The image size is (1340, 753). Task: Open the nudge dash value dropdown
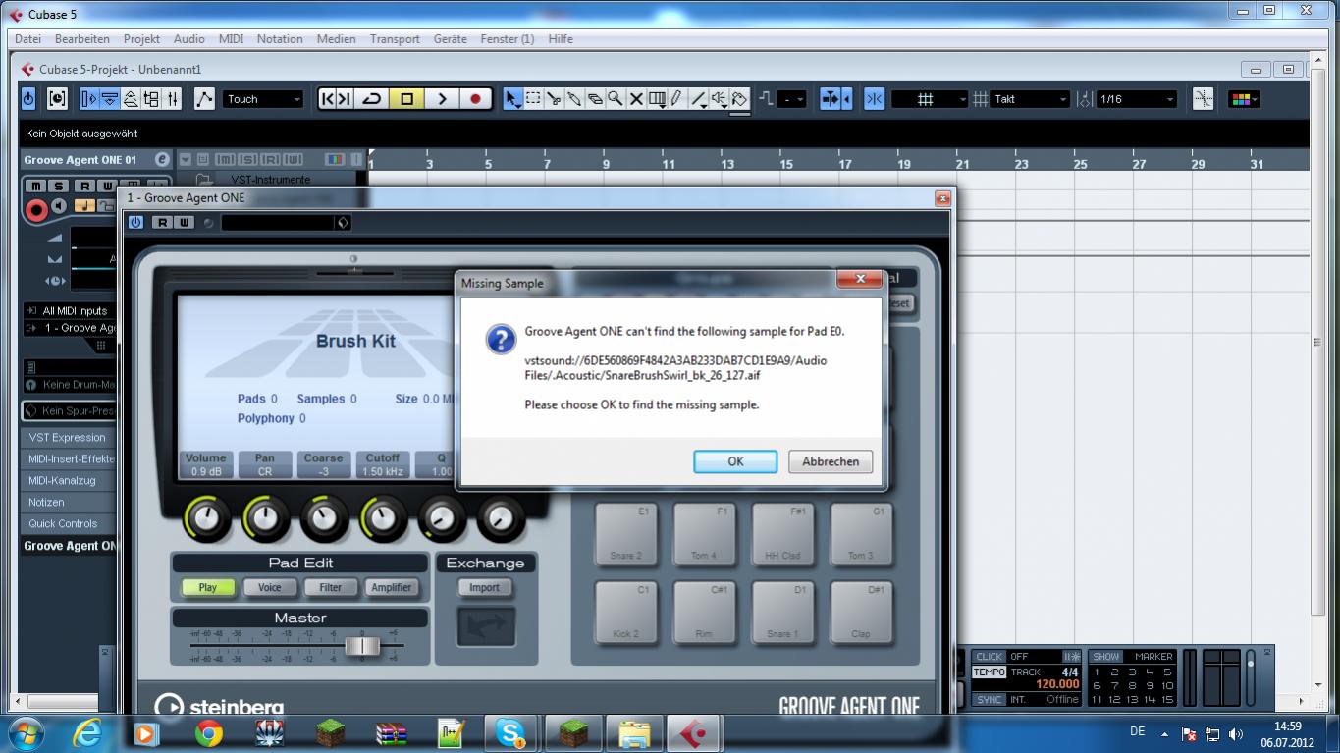pyautogui.click(x=791, y=99)
